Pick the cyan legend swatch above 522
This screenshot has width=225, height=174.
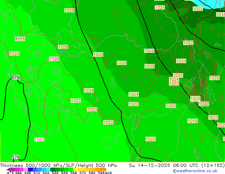click(x=48, y=169)
